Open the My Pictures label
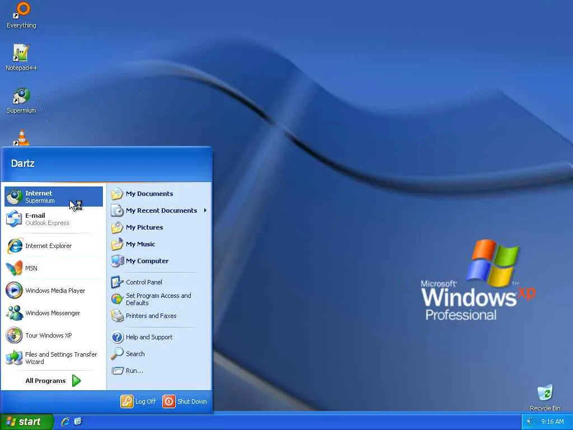Image resolution: width=573 pixels, height=430 pixels. click(144, 227)
